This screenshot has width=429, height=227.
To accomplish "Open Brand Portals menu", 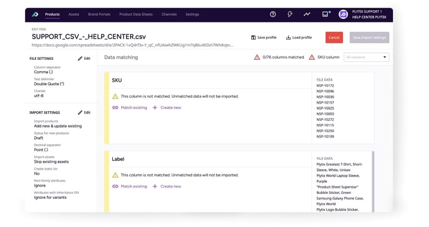I will coord(99,14).
